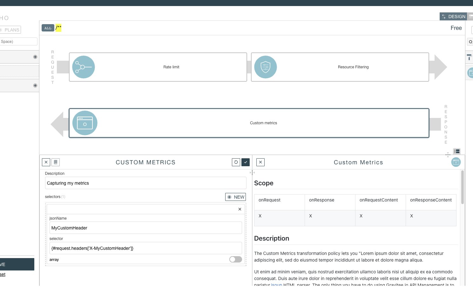The image size is (473, 287).
Task: Save the Custom Metrics config with the checkmark icon
Action: 245,162
